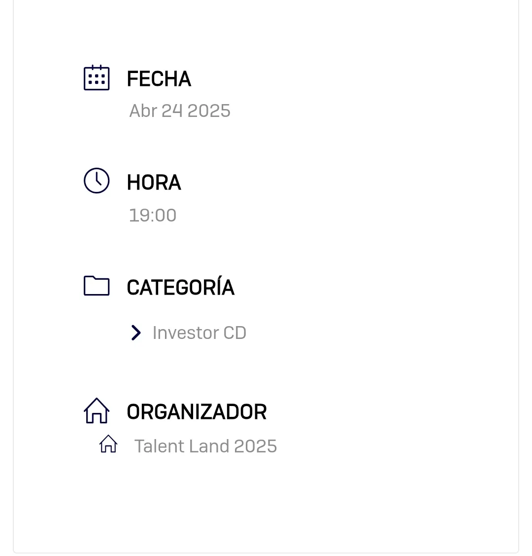The width and height of the screenshot is (532, 556).
Task: Click the calendar icon beside FECHA
Action: (x=96, y=77)
